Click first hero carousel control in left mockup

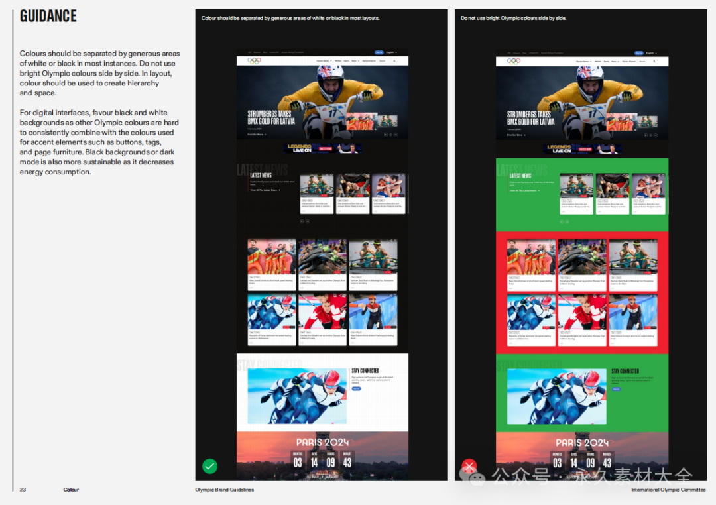(x=385, y=135)
